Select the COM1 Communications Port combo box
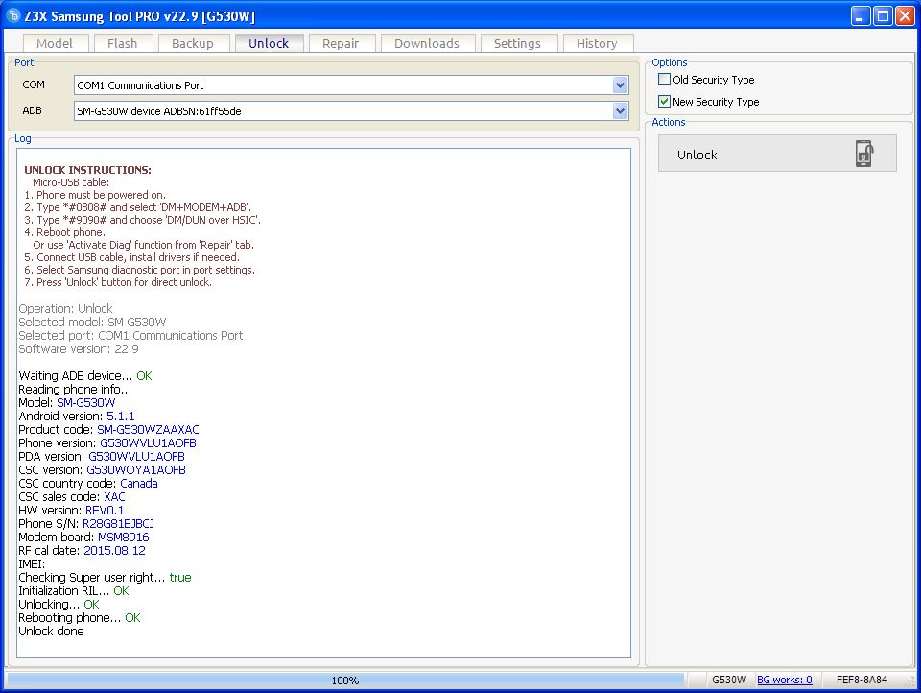Screen dimensions: 921x693 click(x=351, y=85)
